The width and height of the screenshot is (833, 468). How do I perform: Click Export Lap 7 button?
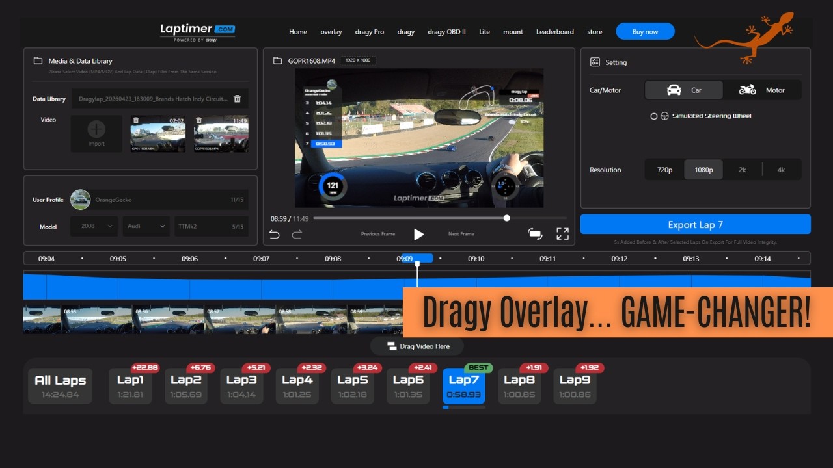[x=695, y=224]
